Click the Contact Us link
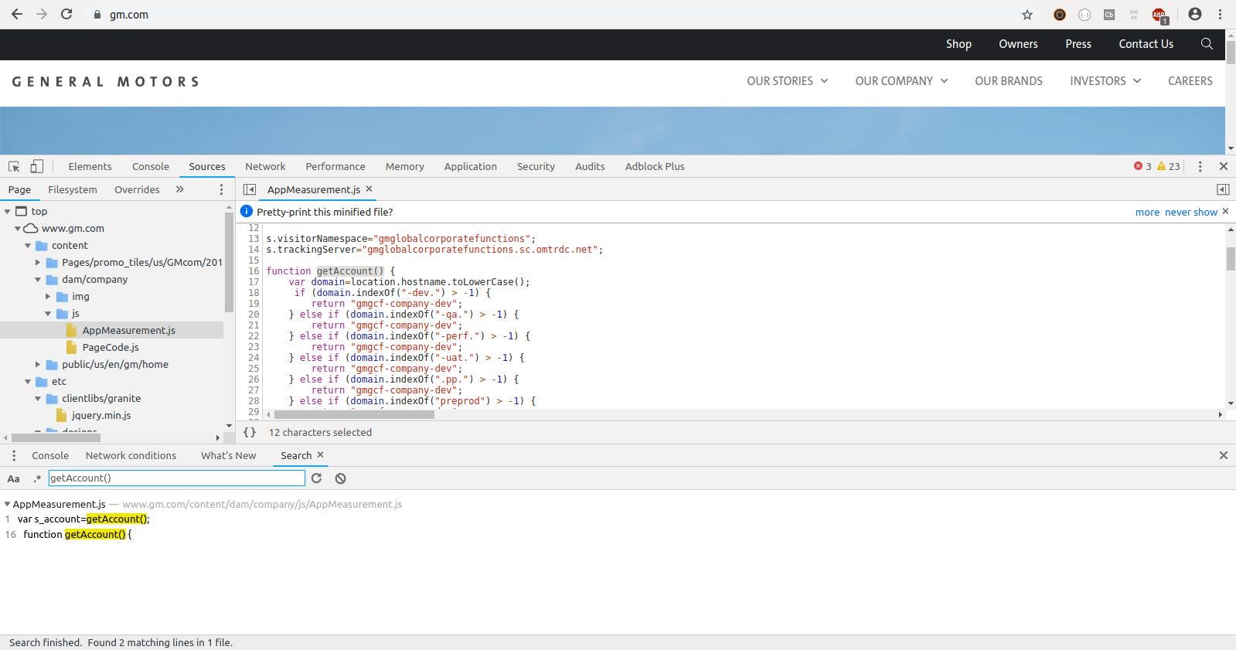 (1146, 44)
